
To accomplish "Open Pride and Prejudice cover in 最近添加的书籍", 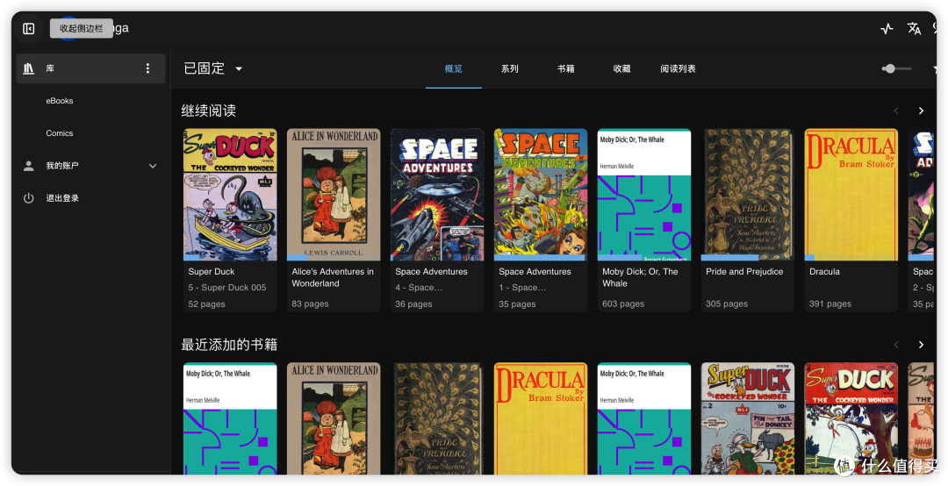I will tap(437, 418).
